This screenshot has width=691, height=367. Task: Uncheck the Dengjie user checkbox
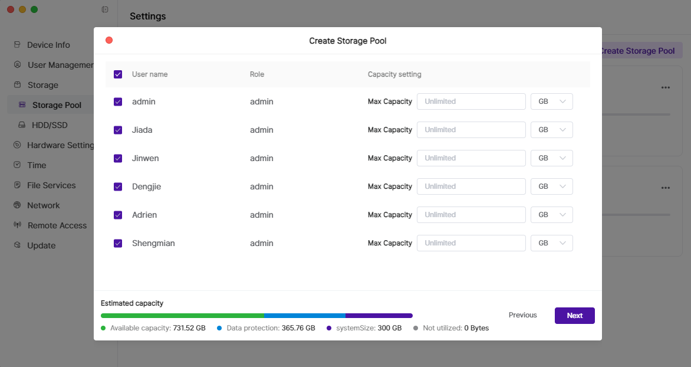[x=118, y=186]
